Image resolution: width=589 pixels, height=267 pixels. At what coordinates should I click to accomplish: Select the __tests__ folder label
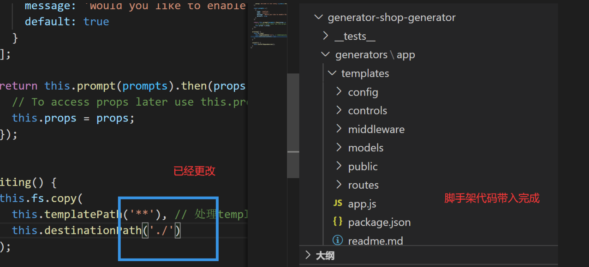click(355, 37)
